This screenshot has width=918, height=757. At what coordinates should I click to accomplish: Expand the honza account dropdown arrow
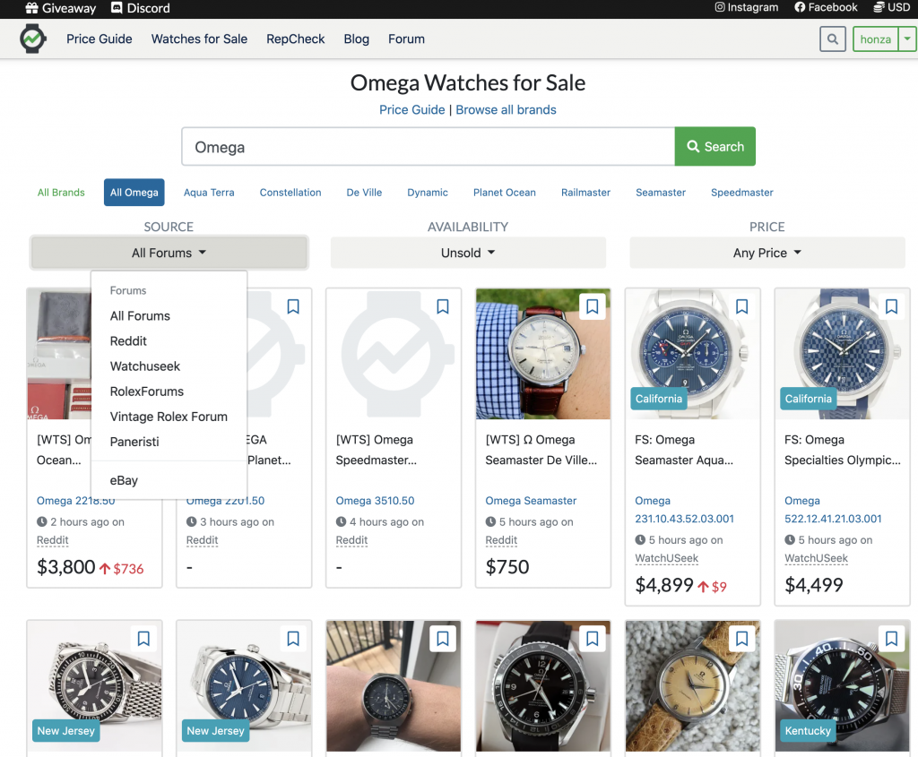point(907,39)
